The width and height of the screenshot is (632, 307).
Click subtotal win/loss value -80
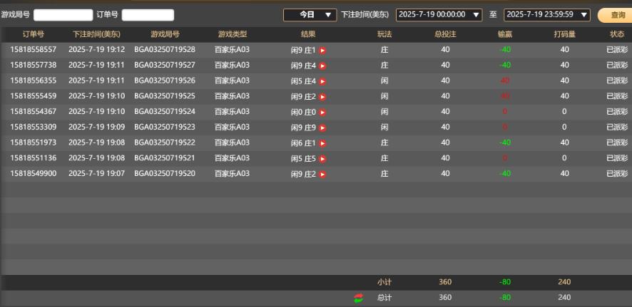(505, 283)
